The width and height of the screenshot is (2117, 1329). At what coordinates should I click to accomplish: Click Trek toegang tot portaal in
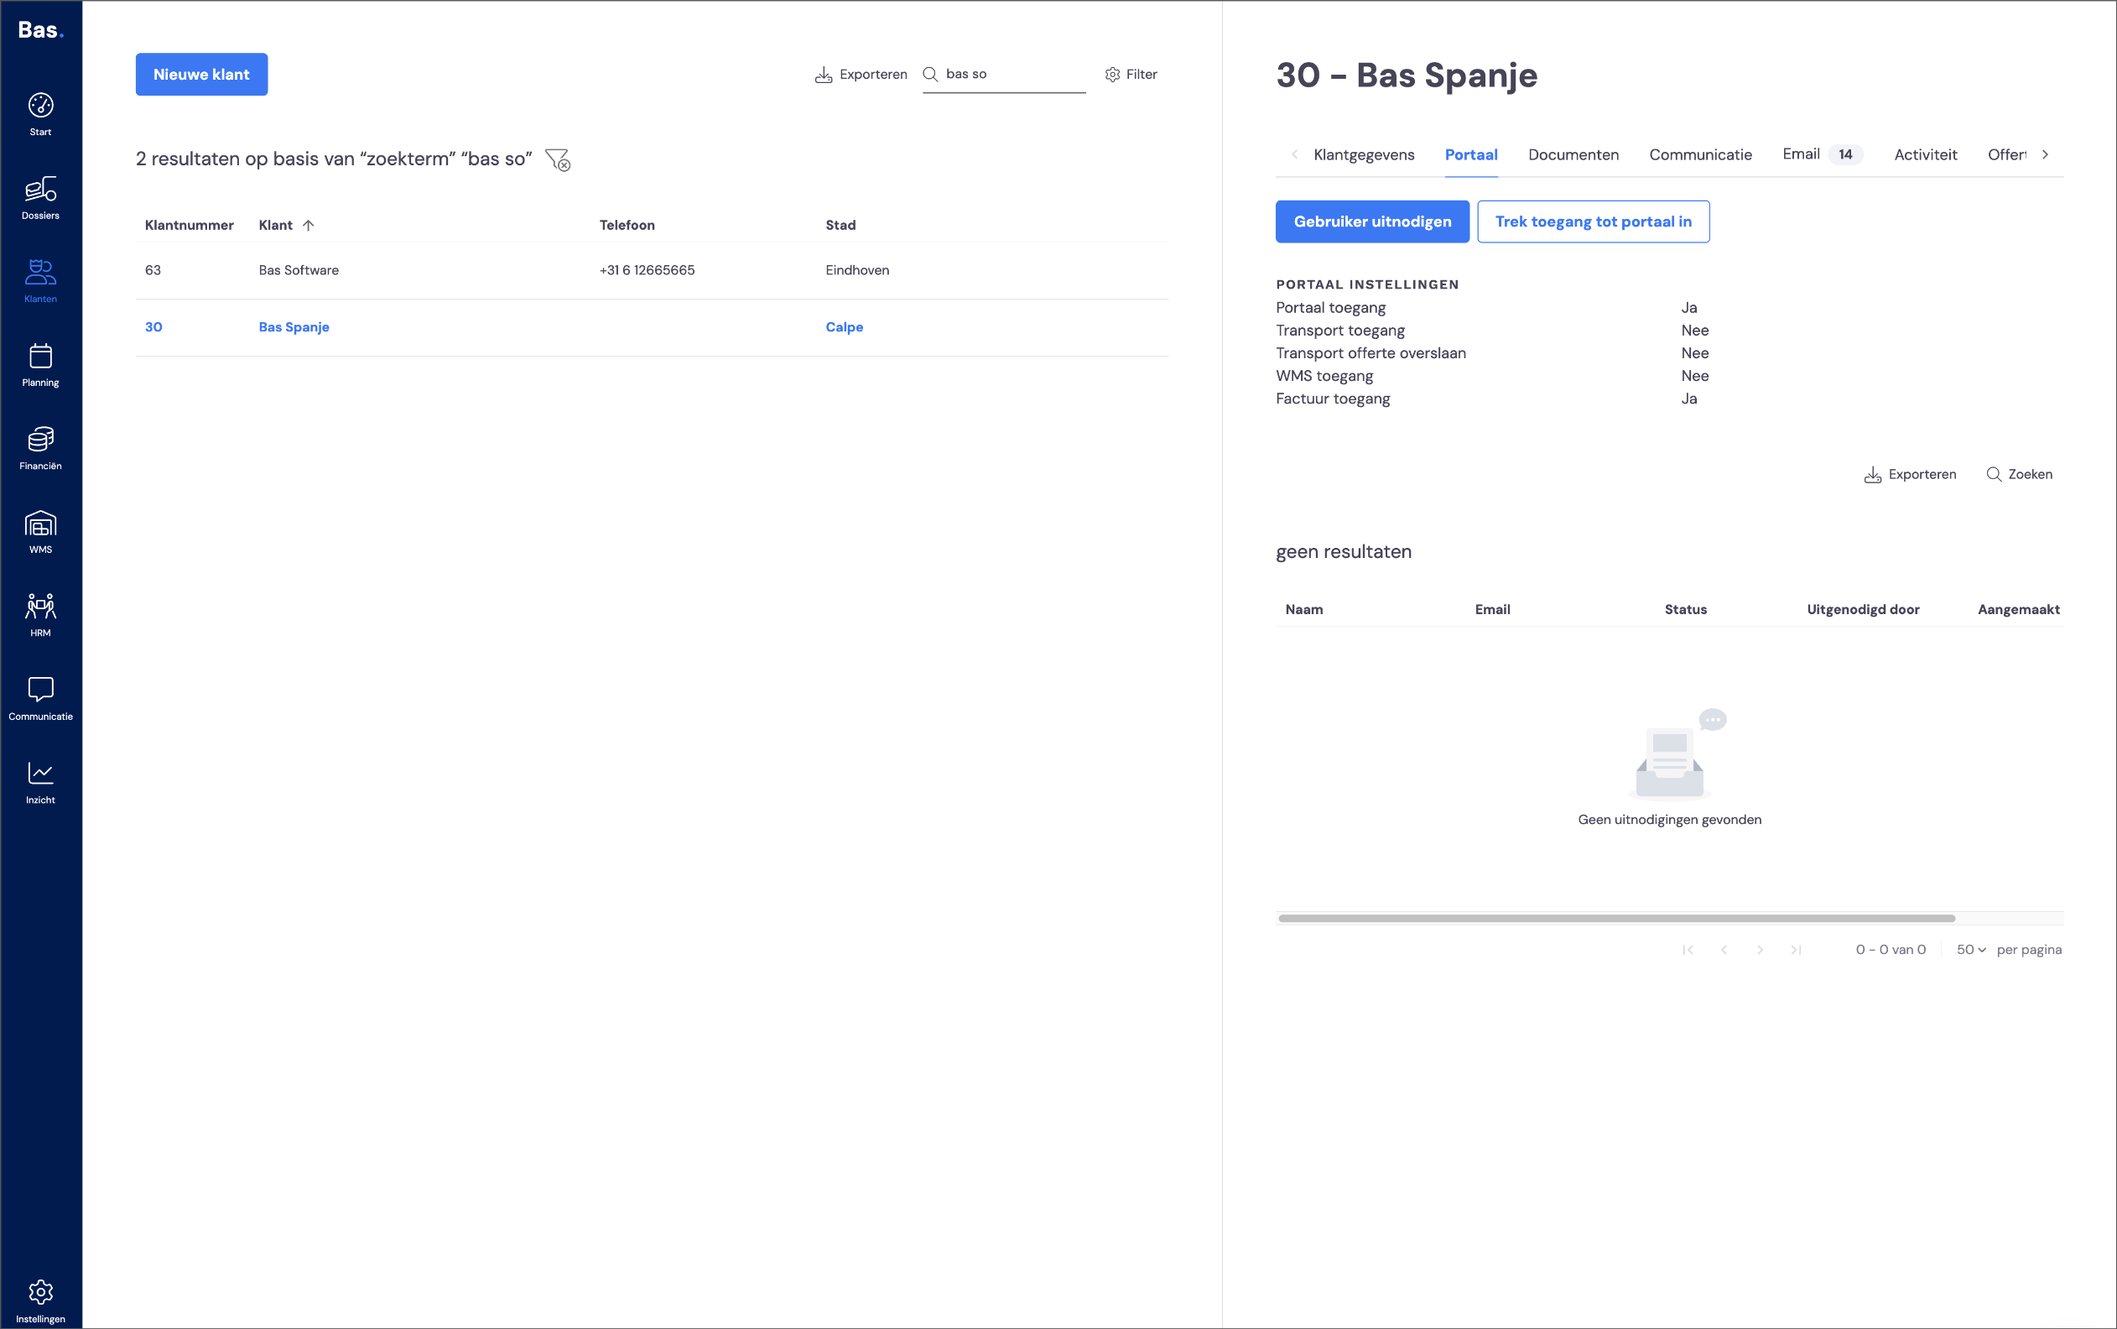[1594, 221]
